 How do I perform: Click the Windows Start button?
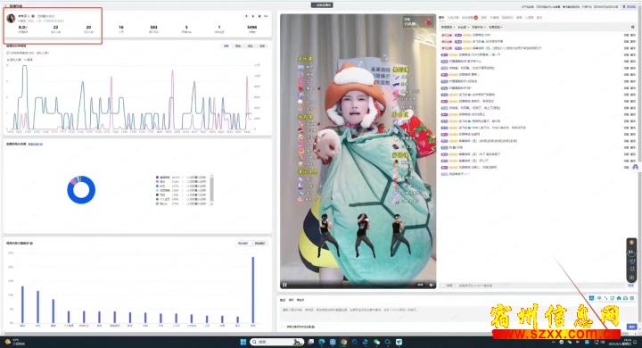[243, 342]
